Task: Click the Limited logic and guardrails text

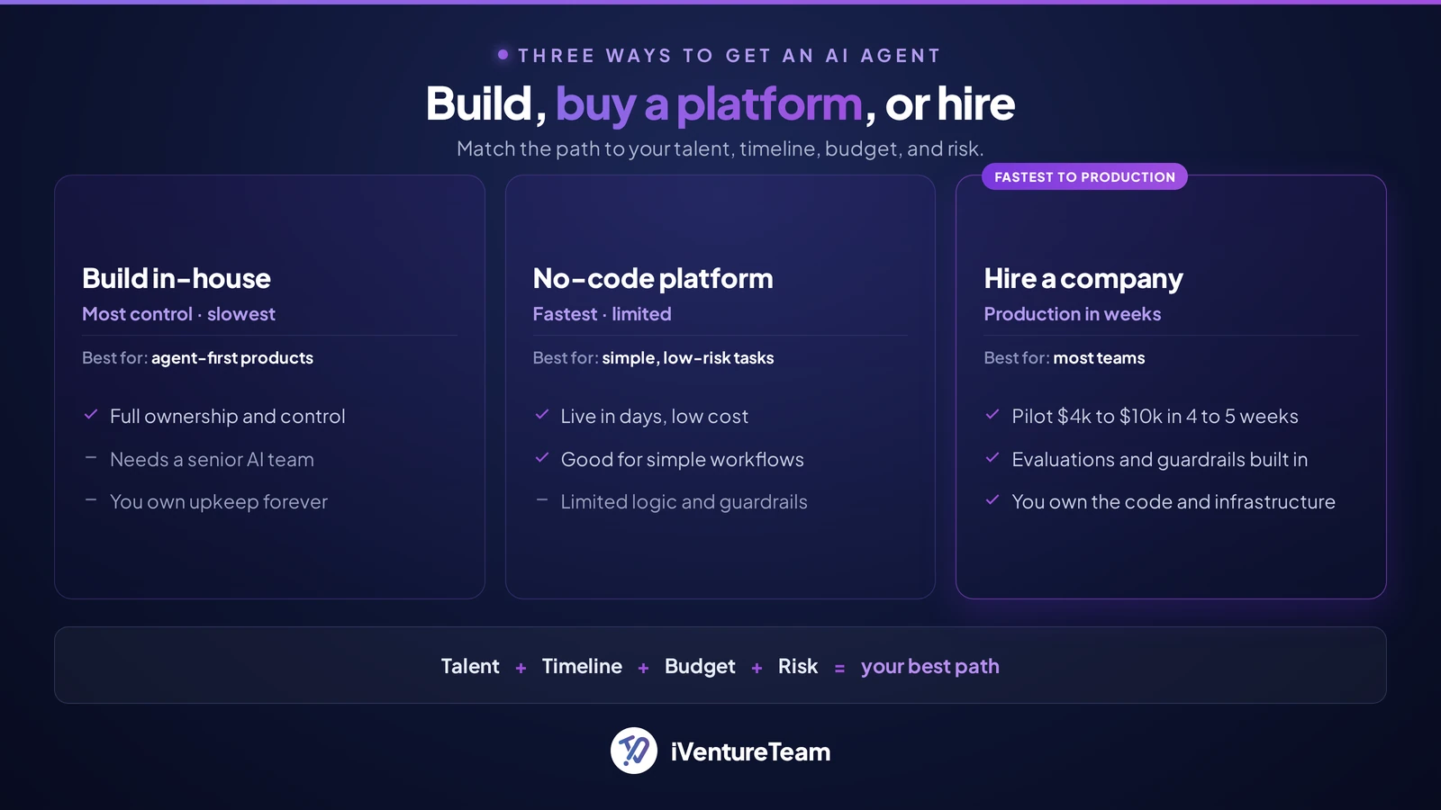Action: [x=684, y=501]
